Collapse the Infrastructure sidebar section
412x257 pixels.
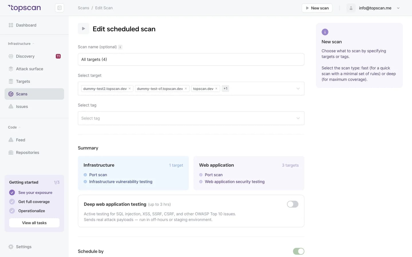(21, 44)
